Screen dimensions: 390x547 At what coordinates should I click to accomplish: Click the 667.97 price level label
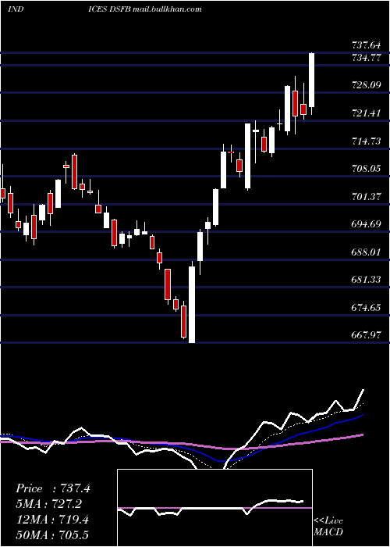(x=367, y=335)
